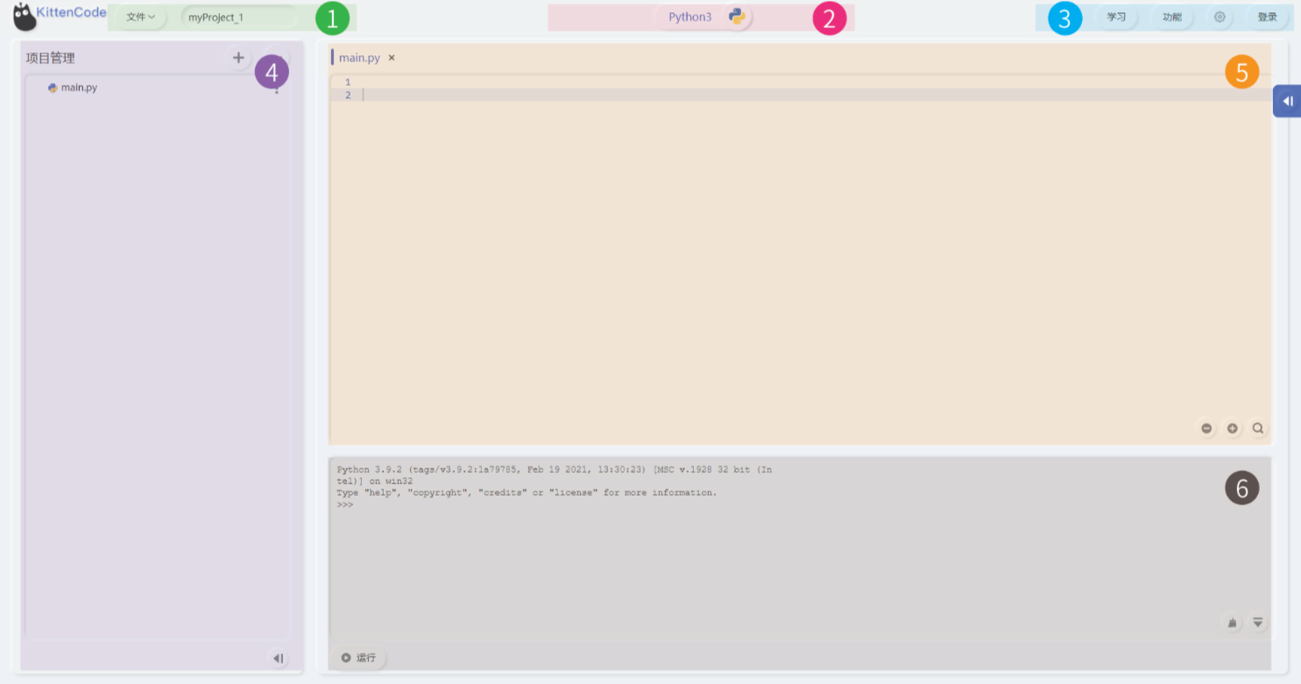Screen dimensions: 1301x684
Task: Run the code with the 运行 button
Action: (x=358, y=658)
